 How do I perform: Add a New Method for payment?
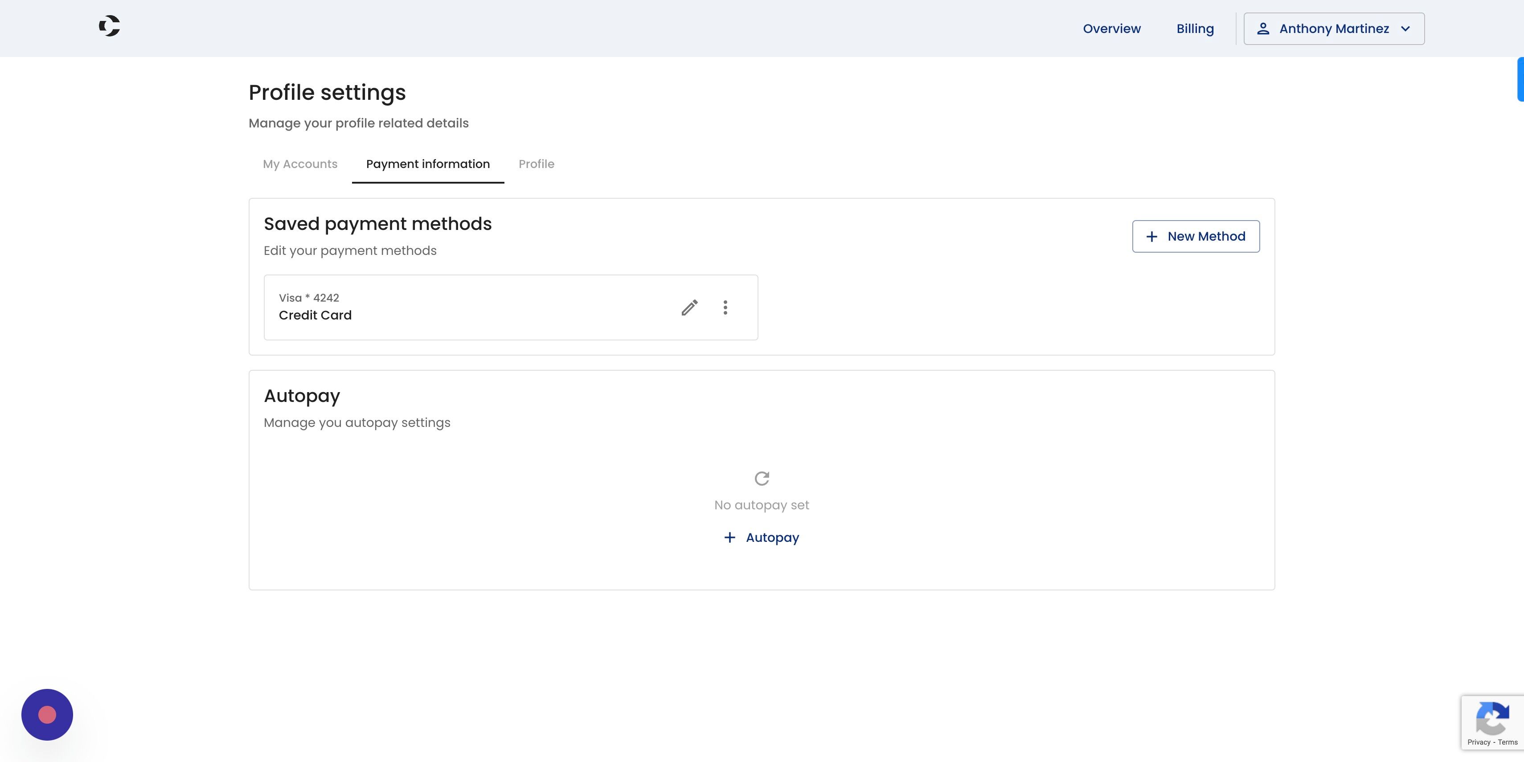(x=1196, y=237)
